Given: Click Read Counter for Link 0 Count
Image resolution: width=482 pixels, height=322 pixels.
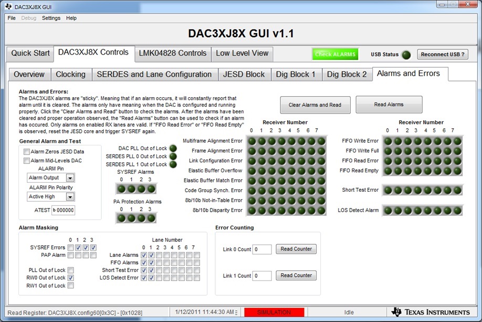Looking at the screenshot, I should point(296,249).
